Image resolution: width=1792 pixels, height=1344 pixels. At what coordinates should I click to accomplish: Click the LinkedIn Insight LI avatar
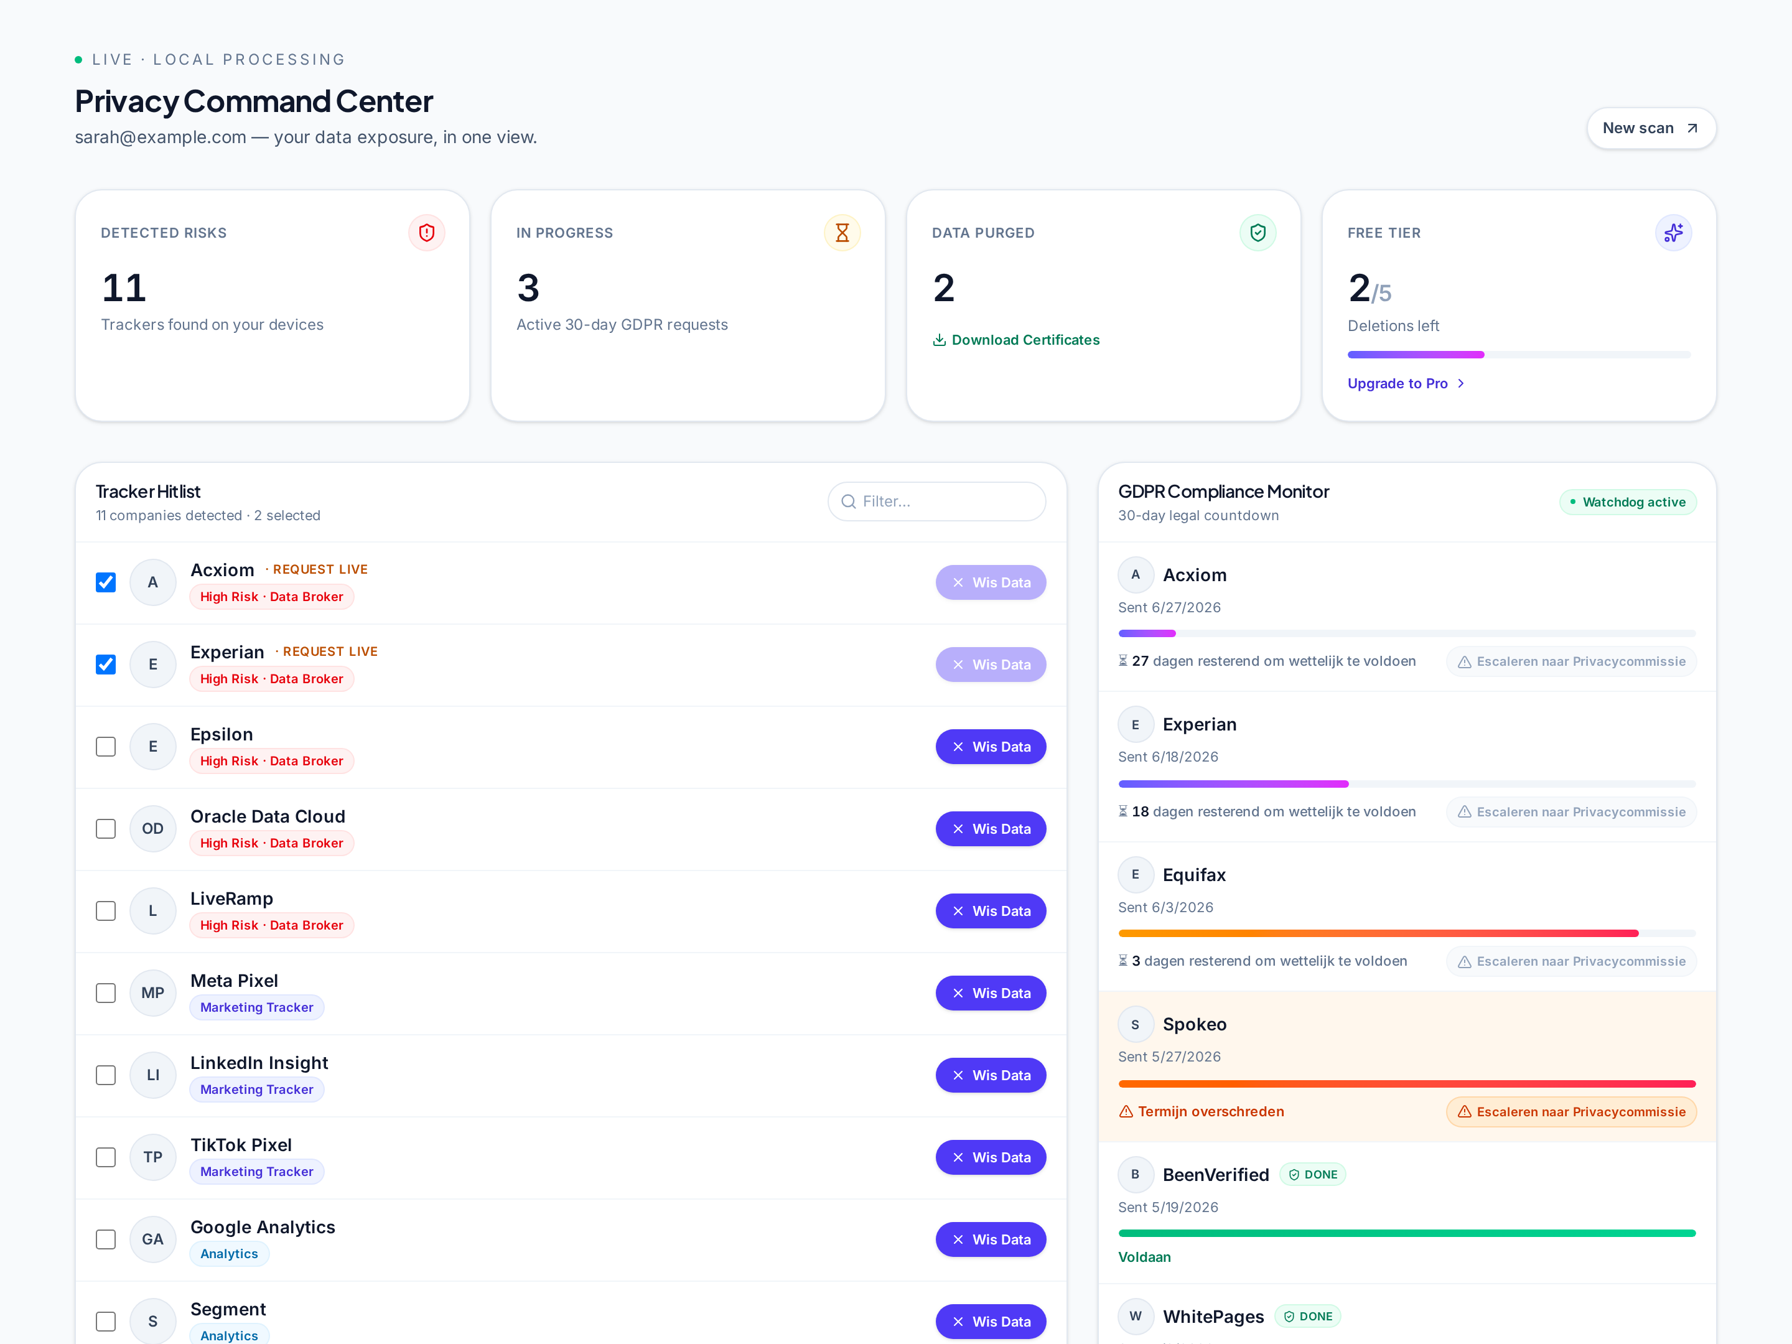coord(152,1075)
